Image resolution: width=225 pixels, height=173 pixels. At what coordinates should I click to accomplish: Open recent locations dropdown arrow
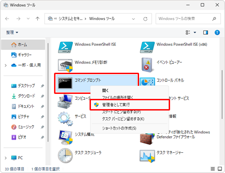[28, 19]
